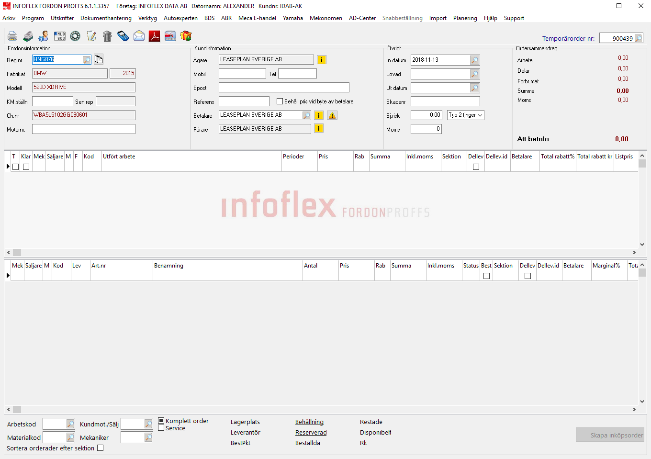The width and height of the screenshot is (651, 459).
Task: Click the trash can icon
Action: point(107,36)
